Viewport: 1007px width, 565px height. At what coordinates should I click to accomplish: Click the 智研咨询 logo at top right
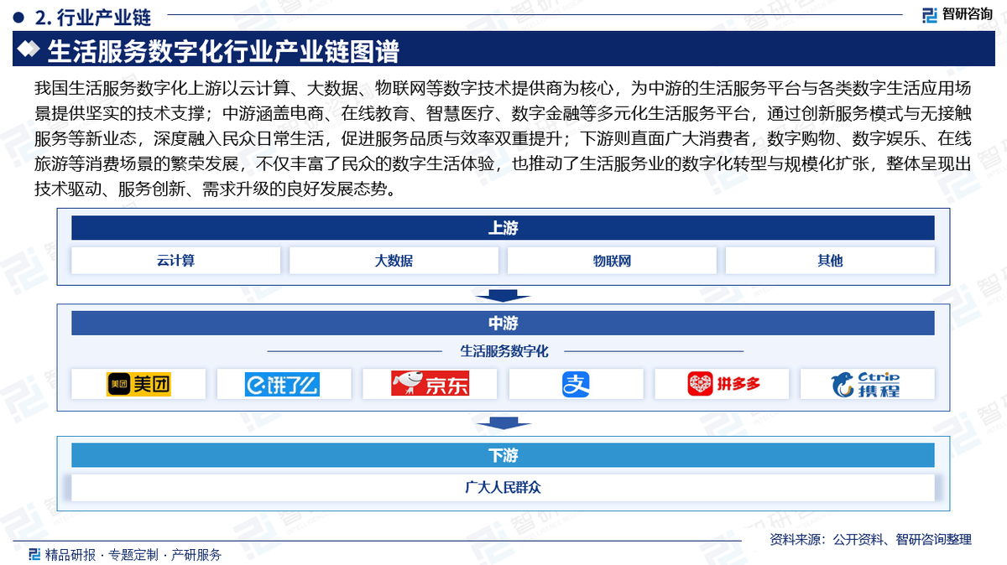coord(957,14)
